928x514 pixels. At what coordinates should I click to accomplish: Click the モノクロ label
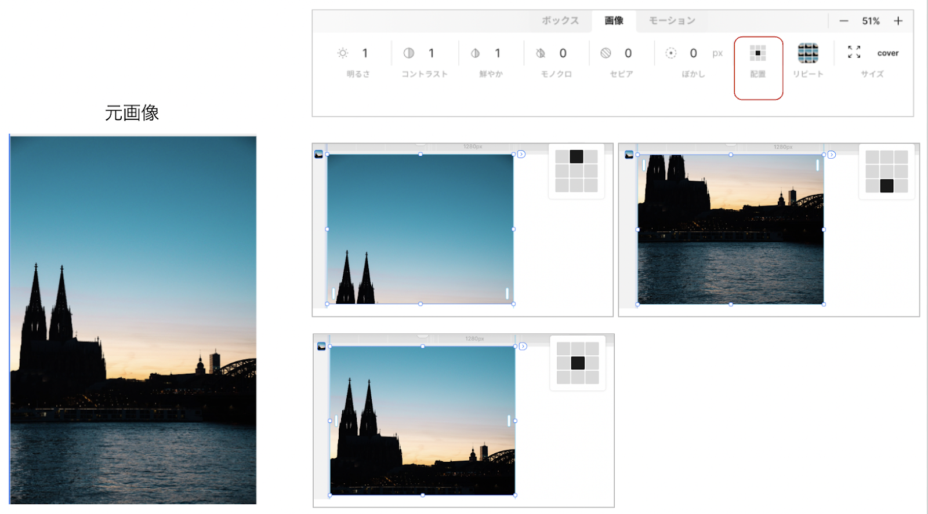pos(556,74)
